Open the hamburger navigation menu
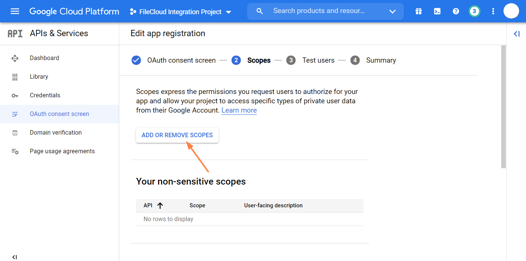 click(15, 11)
